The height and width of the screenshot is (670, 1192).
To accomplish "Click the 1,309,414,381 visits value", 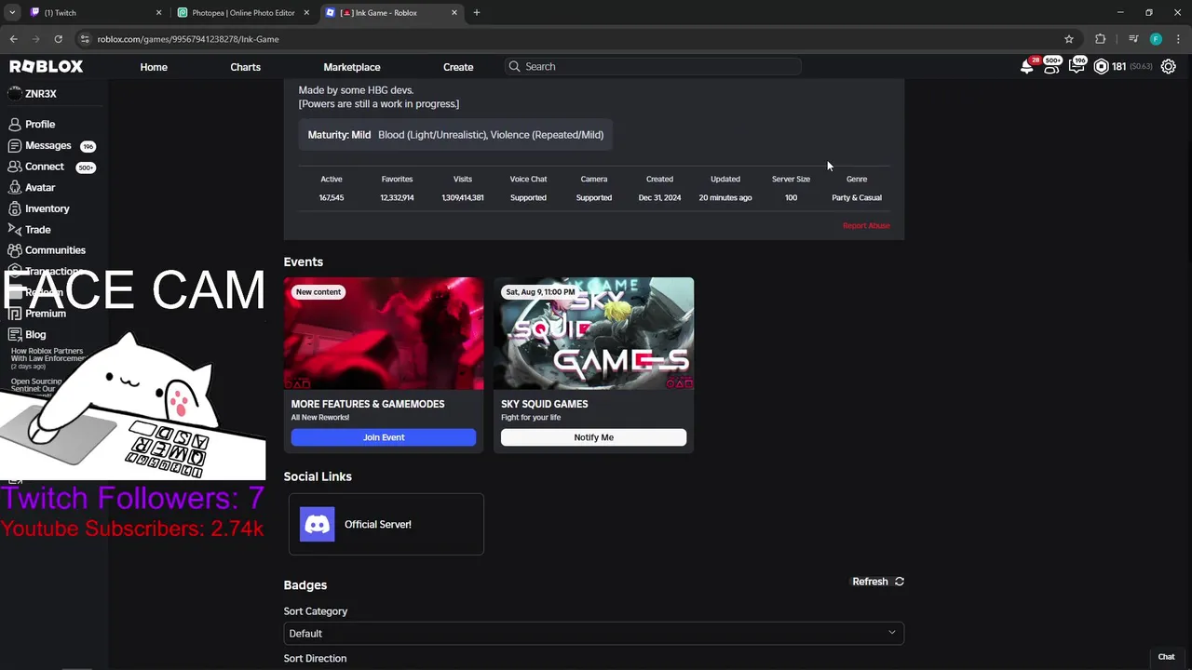I will coord(463,197).
